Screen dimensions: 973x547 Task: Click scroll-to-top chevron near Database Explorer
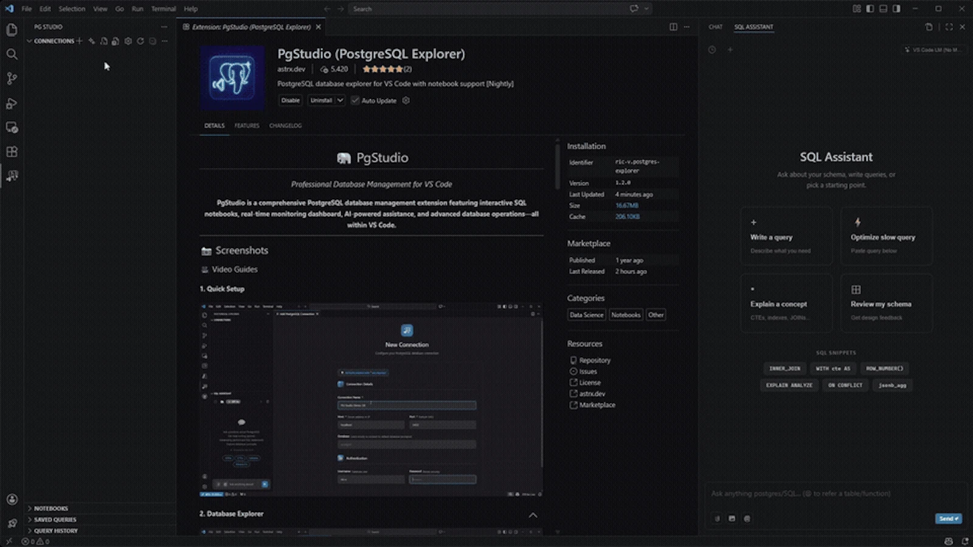[533, 515]
